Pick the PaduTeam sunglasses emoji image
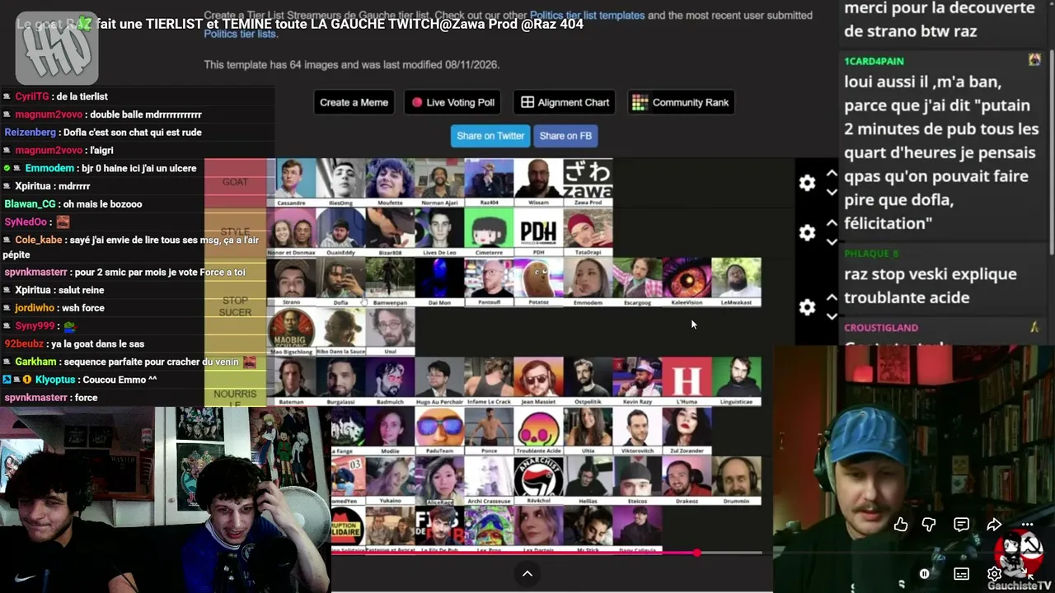Screen dimensions: 1055x593 (x=439, y=430)
